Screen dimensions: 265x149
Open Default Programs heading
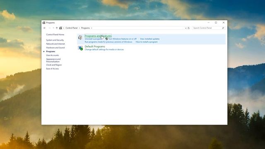[x=95, y=46]
